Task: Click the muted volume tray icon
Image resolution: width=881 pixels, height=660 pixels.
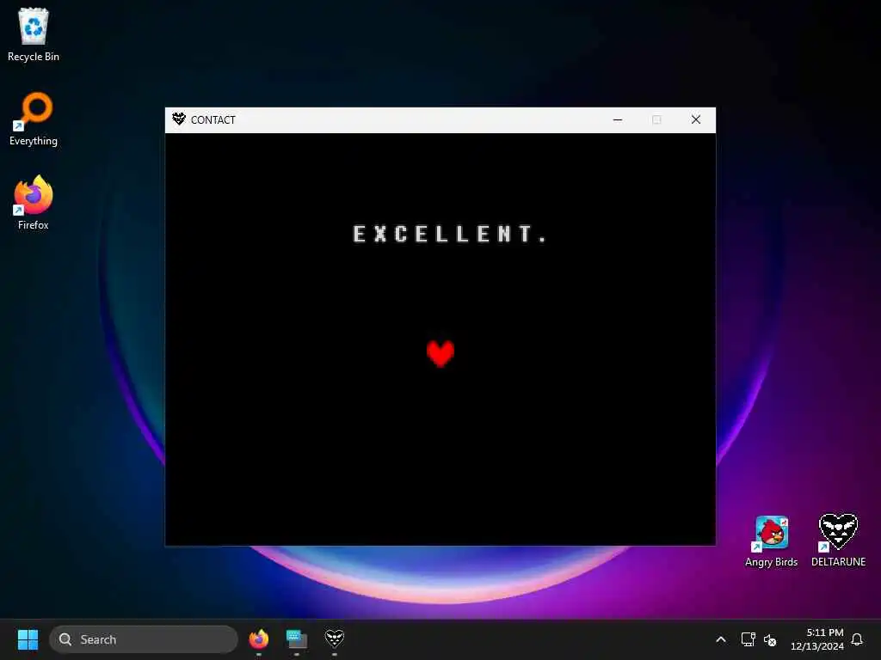Action: tap(770, 639)
